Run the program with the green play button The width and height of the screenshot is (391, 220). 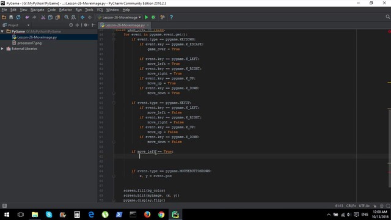147,17
